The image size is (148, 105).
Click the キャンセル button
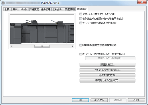click(x=99, y=100)
